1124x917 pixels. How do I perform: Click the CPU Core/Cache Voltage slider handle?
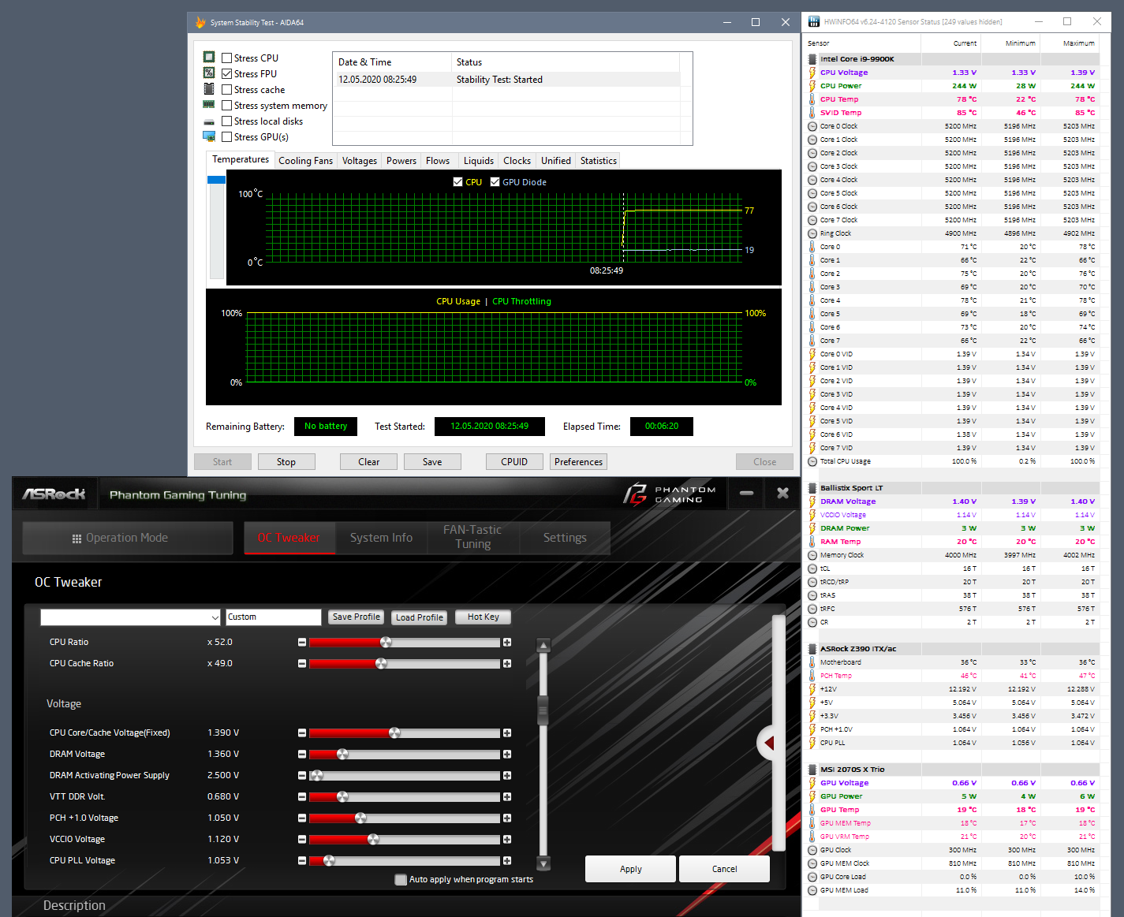coord(394,733)
